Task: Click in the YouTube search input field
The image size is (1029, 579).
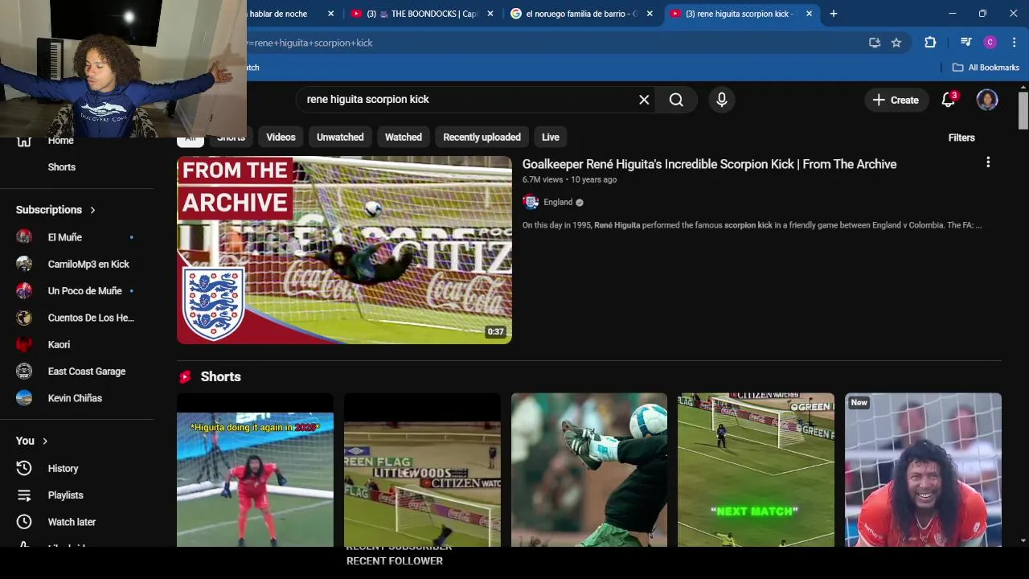Action: pyautogui.click(x=466, y=100)
